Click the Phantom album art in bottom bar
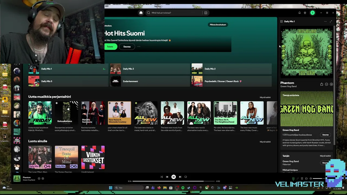This screenshot has height=195, width=347. (17, 178)
